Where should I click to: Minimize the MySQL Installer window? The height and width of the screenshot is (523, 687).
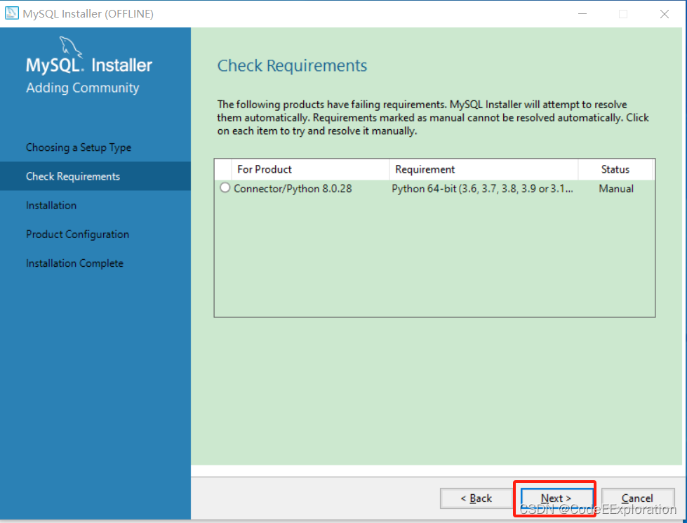pyautogui.click(x=582, y=13)
